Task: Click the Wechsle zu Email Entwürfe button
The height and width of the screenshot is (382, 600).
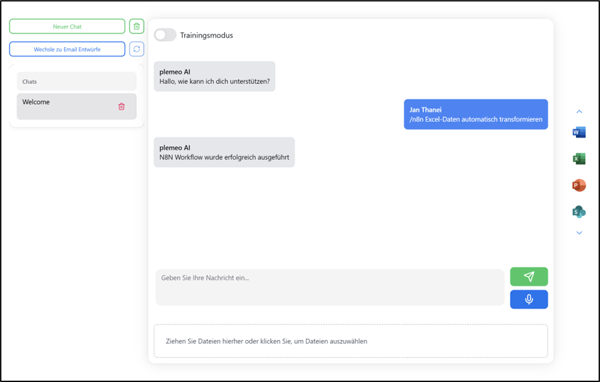Action: click(x=67, y=49)
